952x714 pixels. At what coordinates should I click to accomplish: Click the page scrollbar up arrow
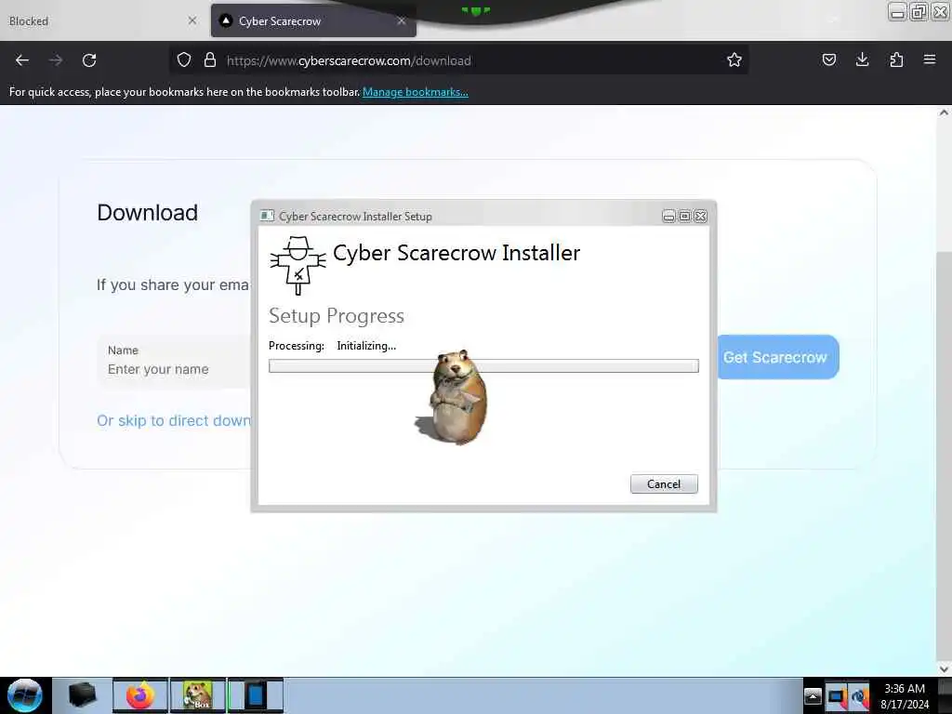pyautogui.click(x=944, y=112)
